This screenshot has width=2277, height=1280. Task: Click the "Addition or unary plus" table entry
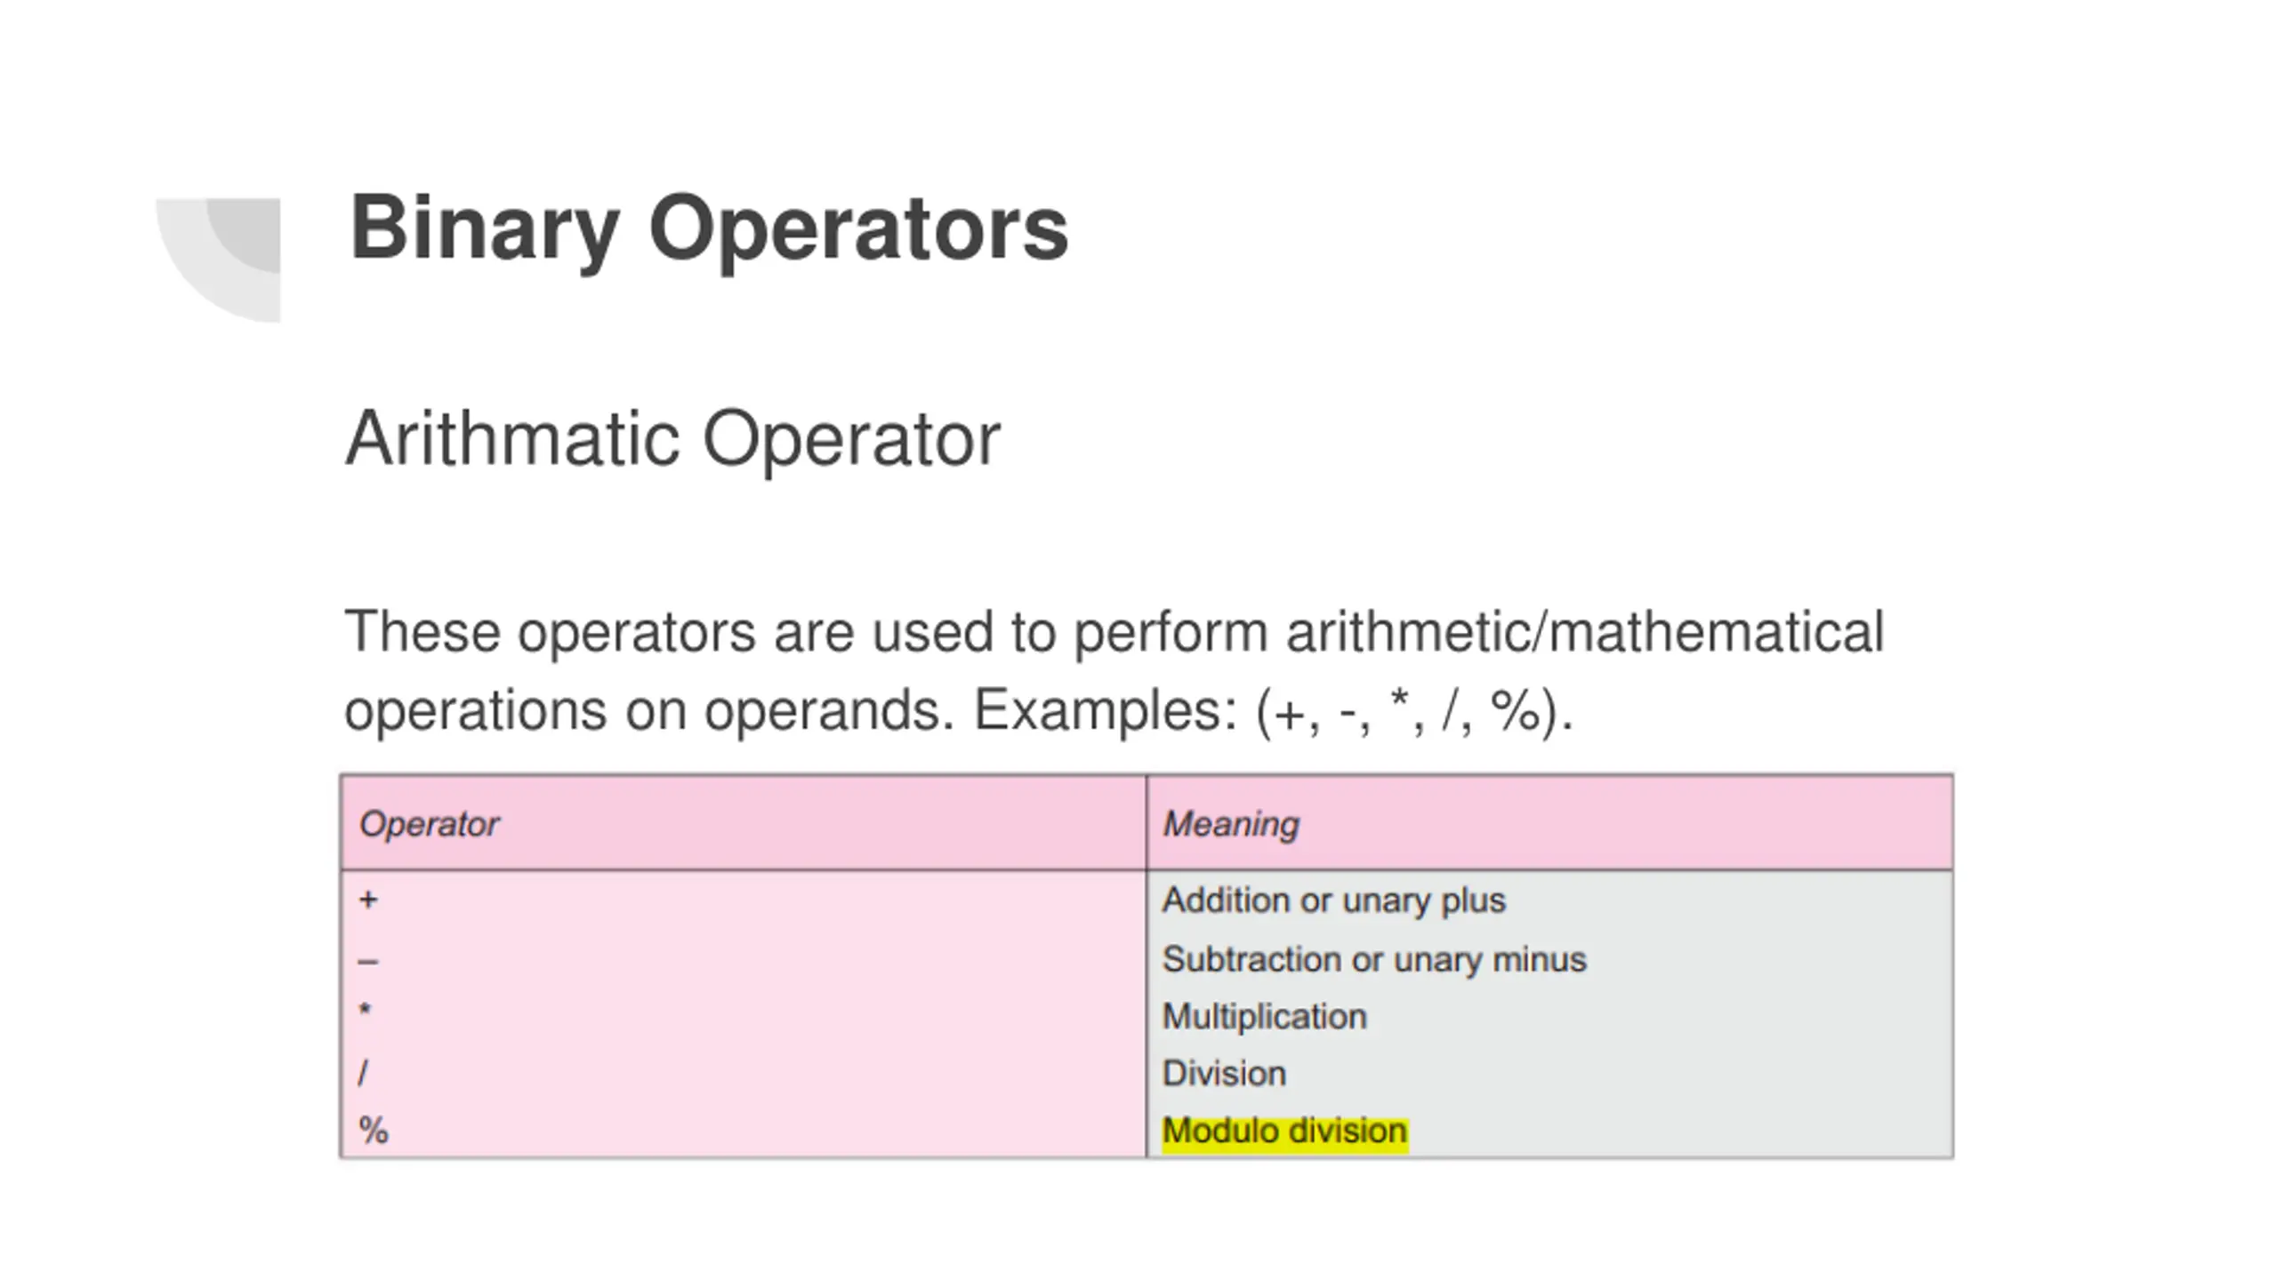[x=1333, y=900]
